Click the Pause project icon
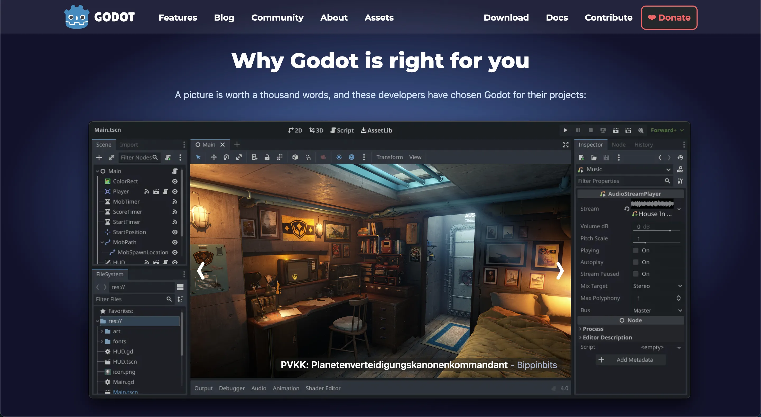This screenshot has height=417, width=761. click(578, 130)
